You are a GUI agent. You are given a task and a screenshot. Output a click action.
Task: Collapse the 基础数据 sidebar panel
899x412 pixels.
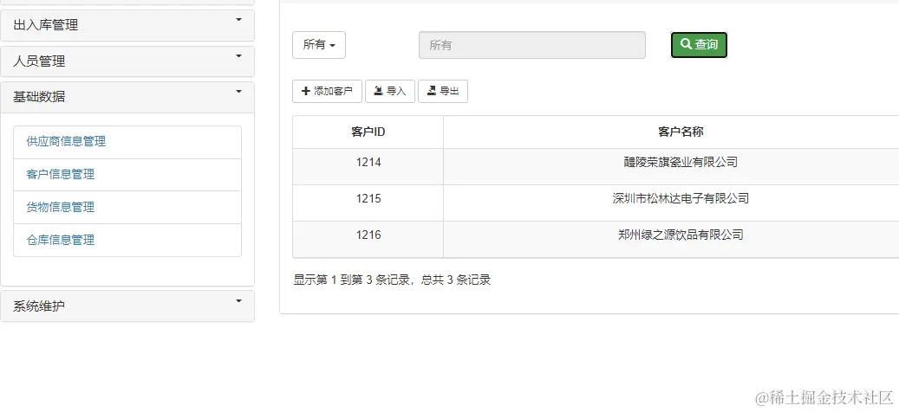pos(127,97)
